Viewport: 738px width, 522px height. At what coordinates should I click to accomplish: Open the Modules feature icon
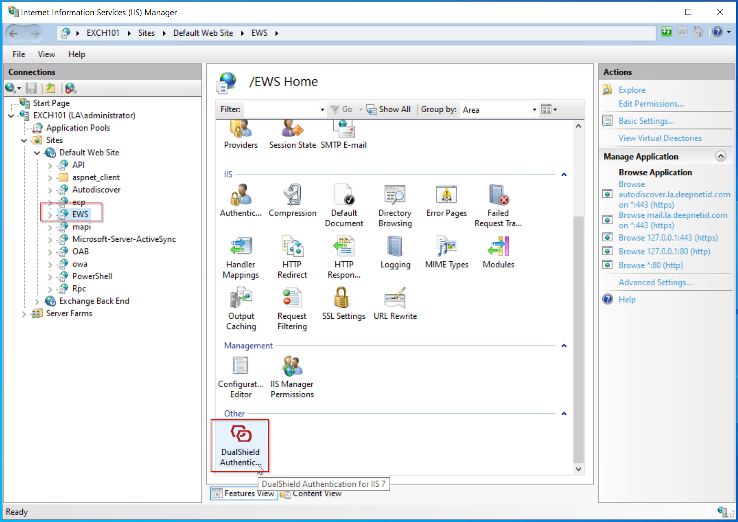pos(498,247)
